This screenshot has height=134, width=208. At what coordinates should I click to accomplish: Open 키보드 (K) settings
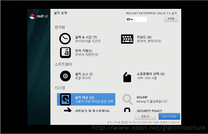(x=144, y=37)
